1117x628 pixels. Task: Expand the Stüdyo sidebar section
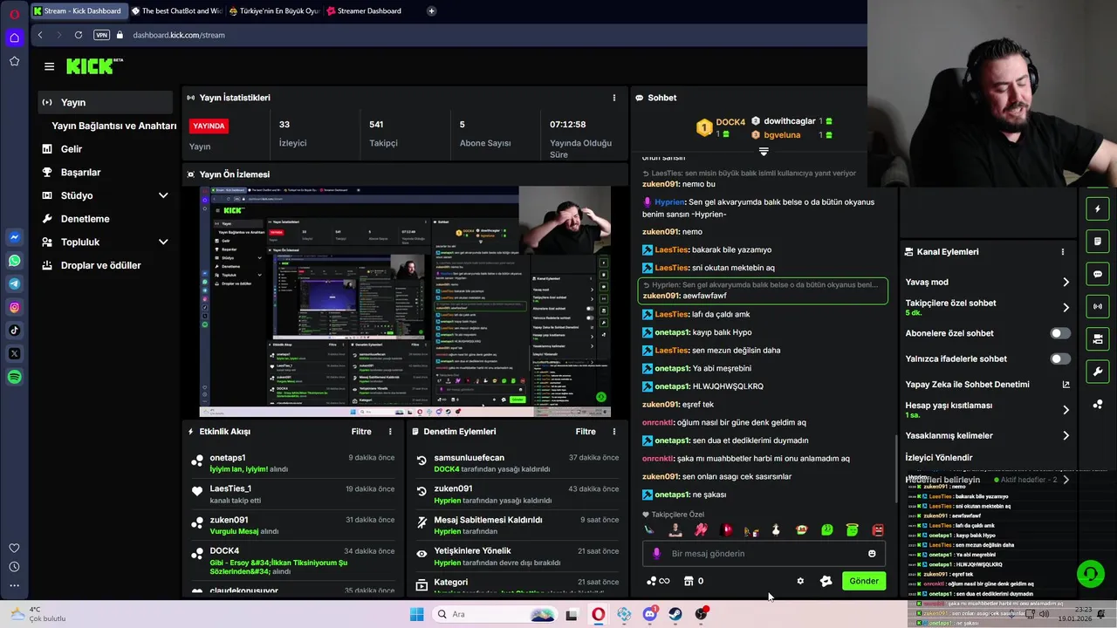pyautogui.click(x=163, y=195)
